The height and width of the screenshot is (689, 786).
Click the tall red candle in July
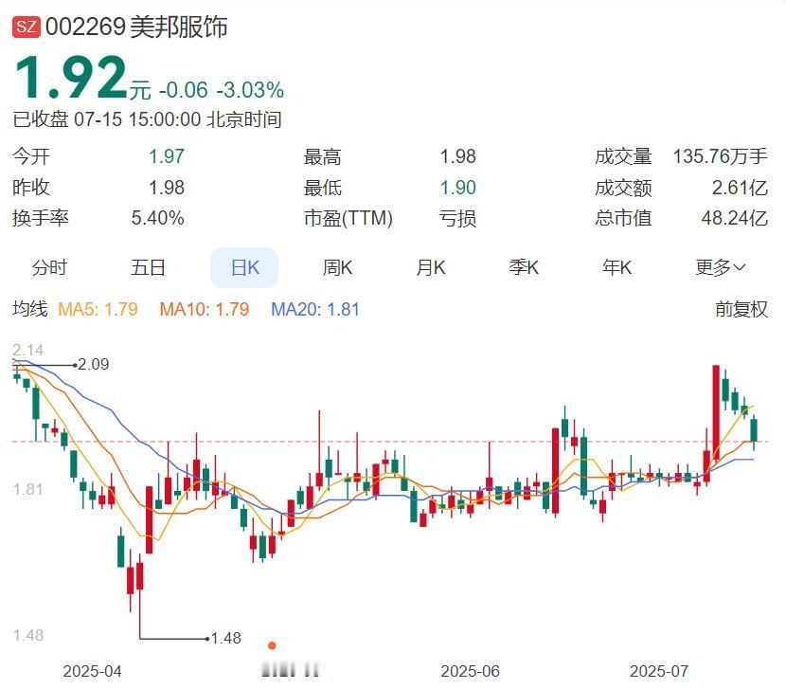716,412
